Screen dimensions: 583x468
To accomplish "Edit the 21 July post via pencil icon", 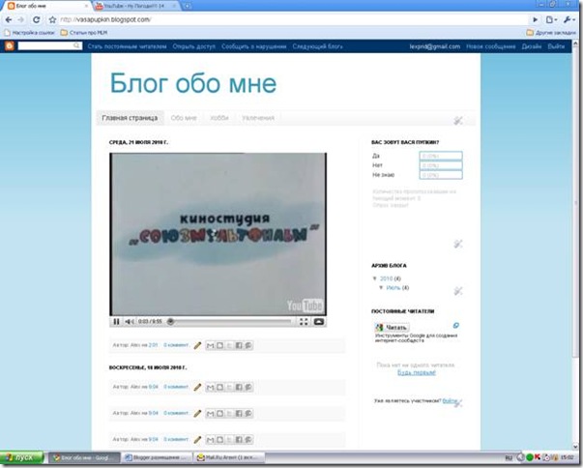I will (197, 346).
